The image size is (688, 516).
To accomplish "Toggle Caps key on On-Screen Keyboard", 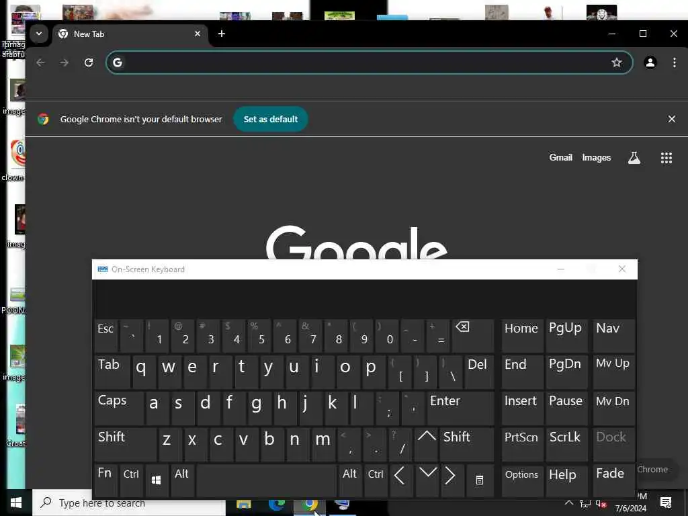I will coord(119,408).
